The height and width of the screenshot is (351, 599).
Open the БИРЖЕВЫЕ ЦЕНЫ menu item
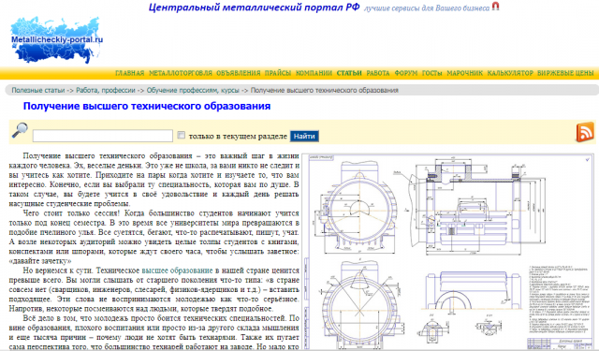coord(565,73)
